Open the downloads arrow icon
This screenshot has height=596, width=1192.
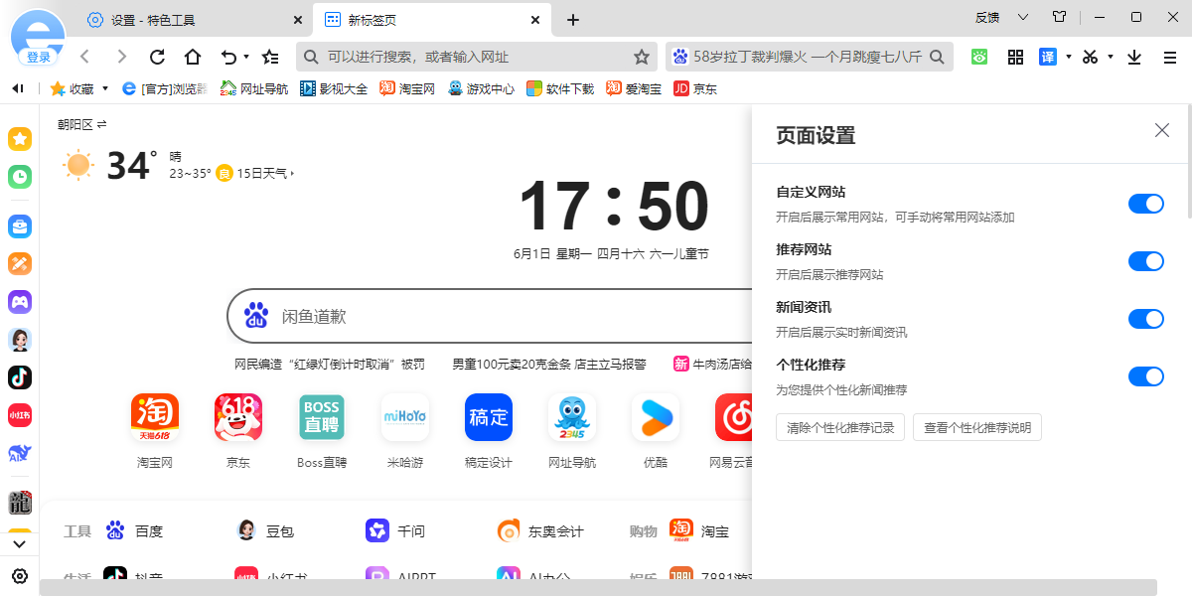point(1134,57)
